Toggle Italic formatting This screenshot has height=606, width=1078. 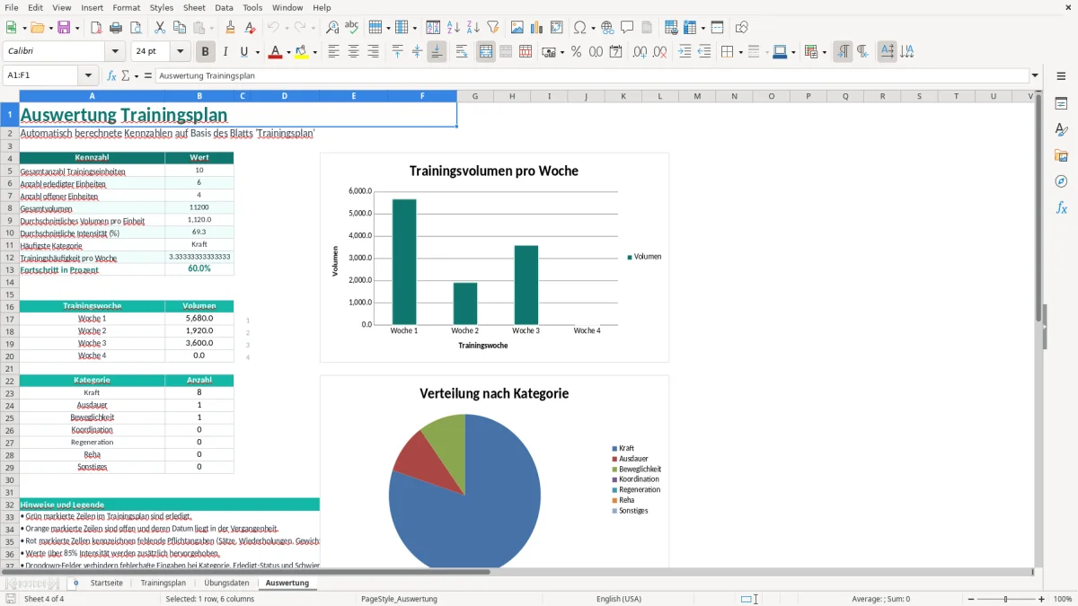225,52
